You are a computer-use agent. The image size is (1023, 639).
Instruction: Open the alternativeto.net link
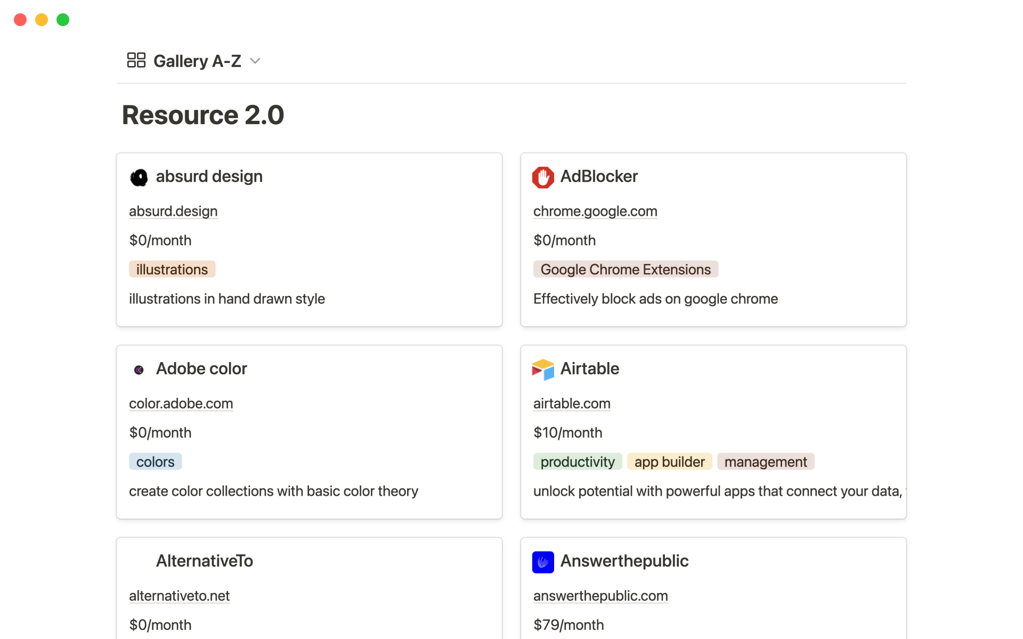coord(179,596)
